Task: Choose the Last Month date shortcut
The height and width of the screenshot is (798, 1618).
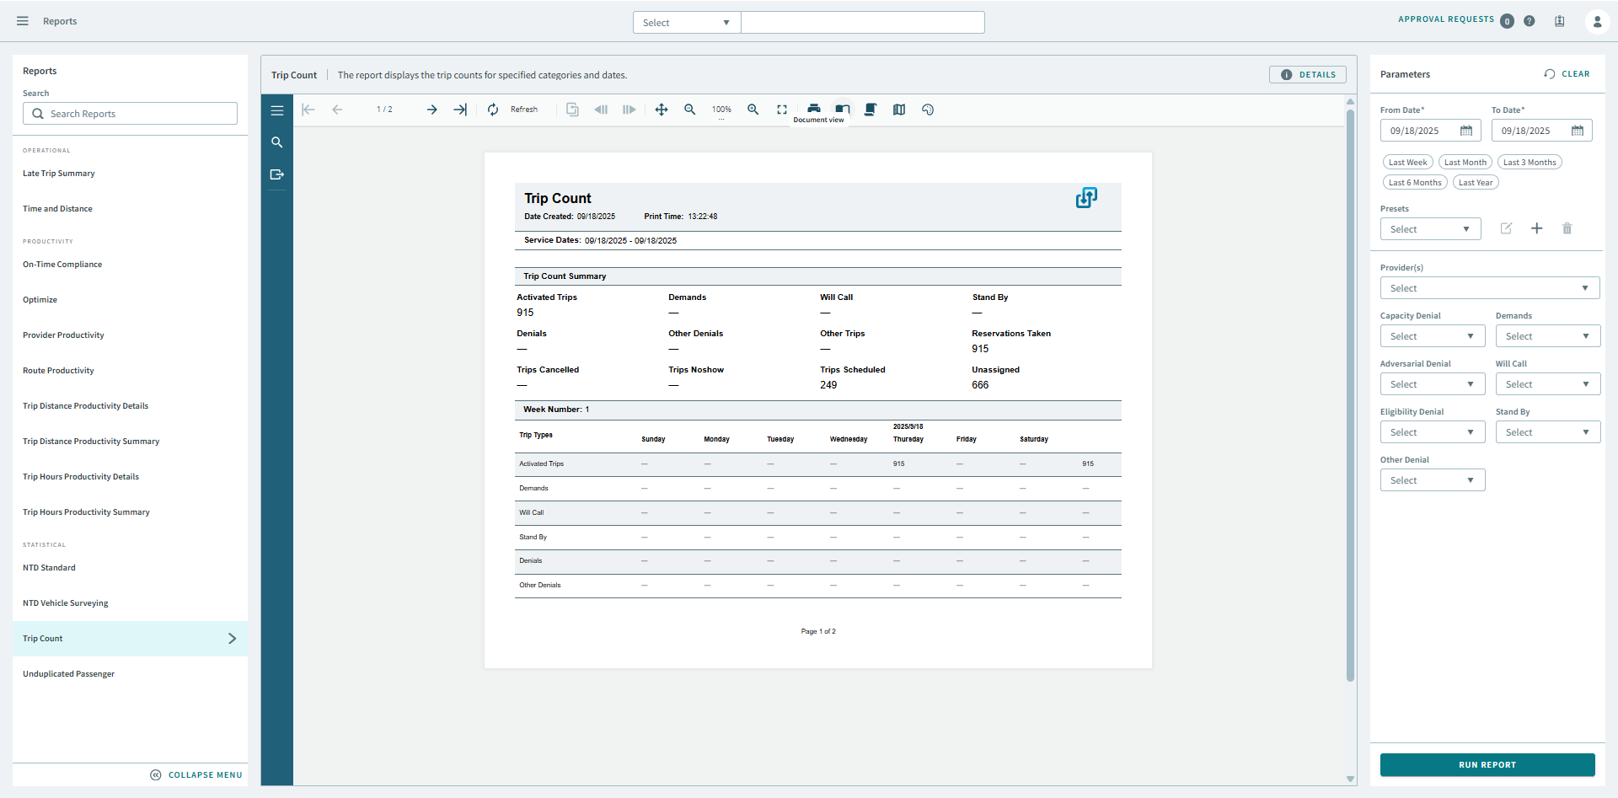Action: pyautogui.click(x=1465, y=163)
